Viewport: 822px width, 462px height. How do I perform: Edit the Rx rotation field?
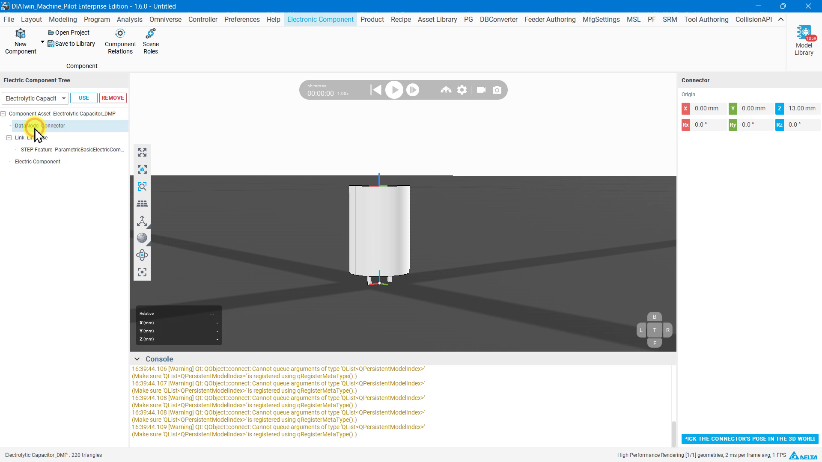pos(709,125)
